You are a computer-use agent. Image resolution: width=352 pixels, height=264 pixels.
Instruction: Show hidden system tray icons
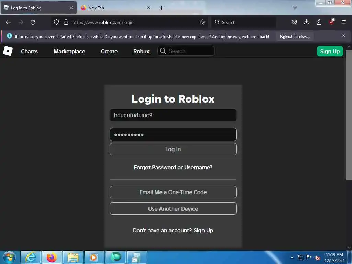coord(292,257)
